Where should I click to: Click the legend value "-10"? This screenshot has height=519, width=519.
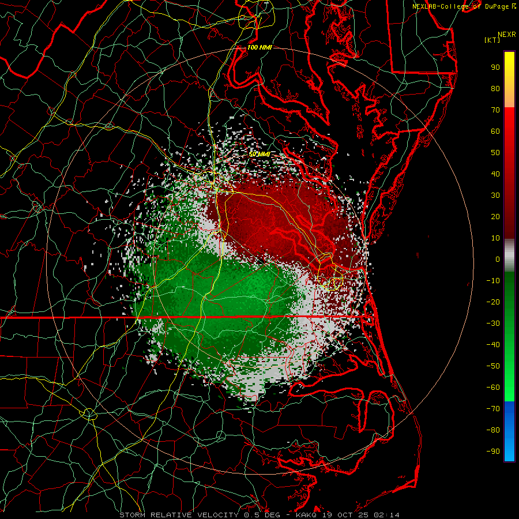pos(493,281)
